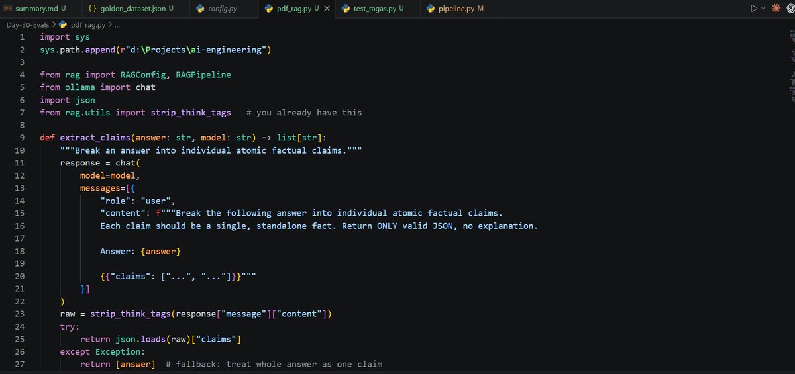Click the "# fallback" comment on line 27
The image size is (795, 374).
tap(274, 364)
